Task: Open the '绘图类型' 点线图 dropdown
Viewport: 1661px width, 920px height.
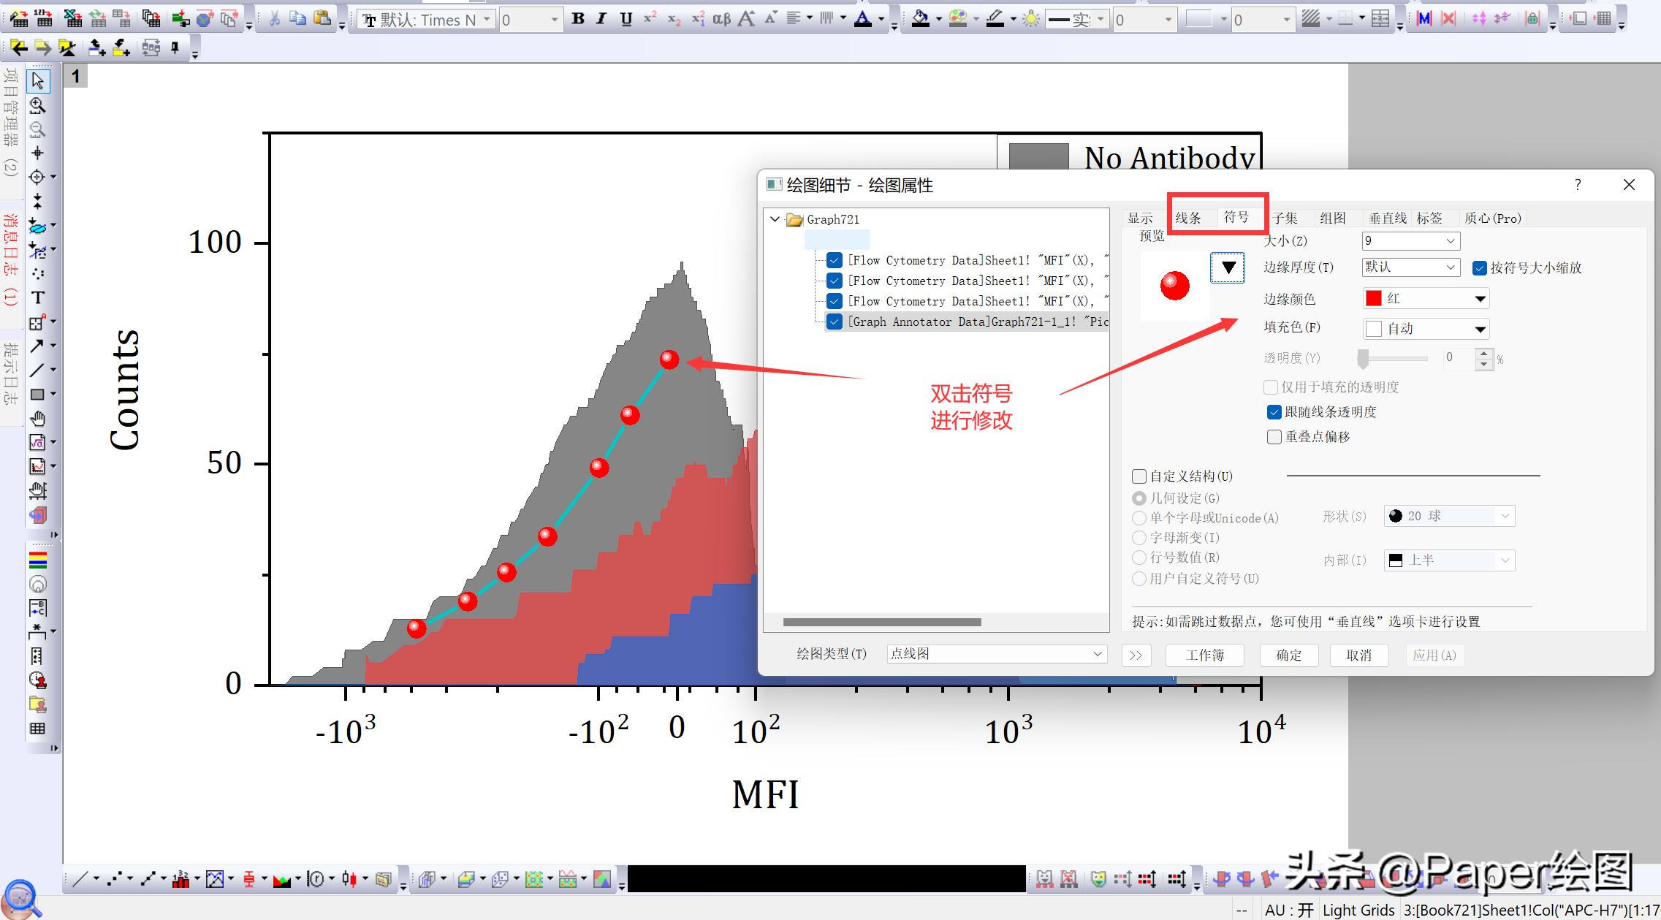Action: pos(997,655)
